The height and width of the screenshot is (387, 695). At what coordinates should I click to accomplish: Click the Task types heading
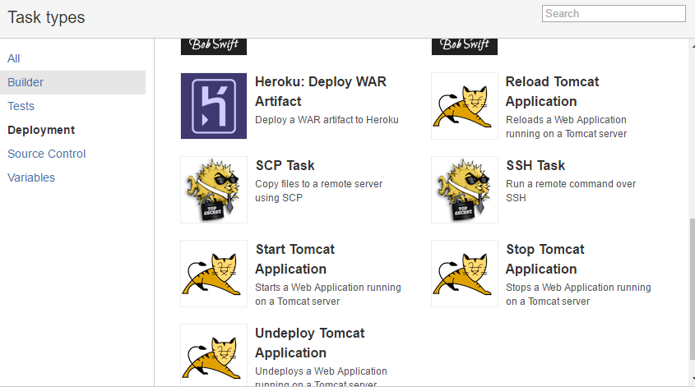(46, 18)
